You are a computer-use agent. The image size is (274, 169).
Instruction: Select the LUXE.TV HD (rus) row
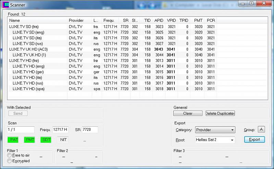112,83
